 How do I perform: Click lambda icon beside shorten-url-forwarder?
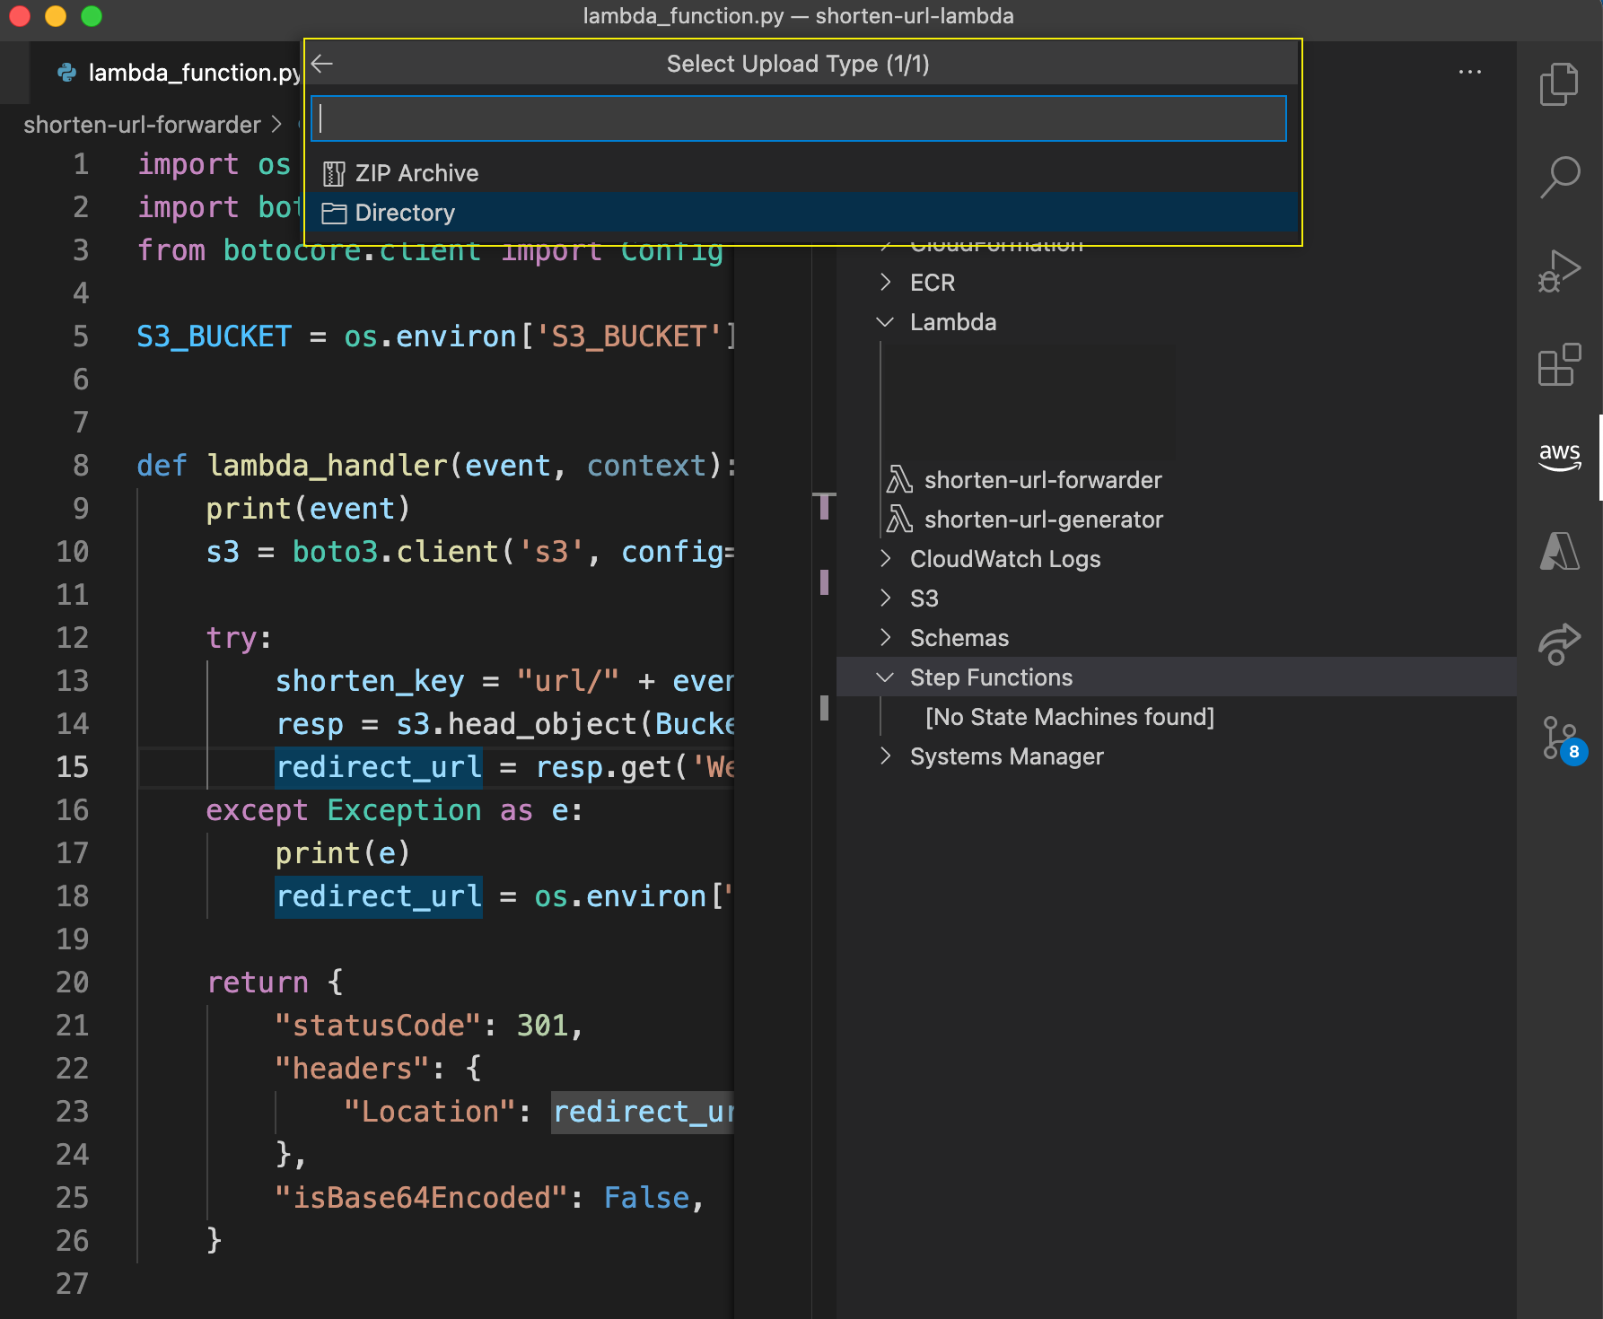click(899, 480)
